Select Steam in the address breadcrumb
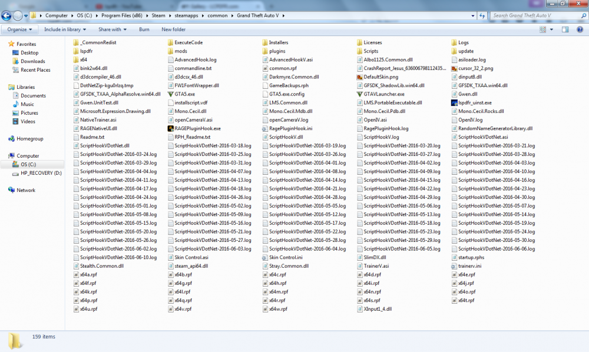The width and height of the screenshot is (589, 352). pos(158,15)
